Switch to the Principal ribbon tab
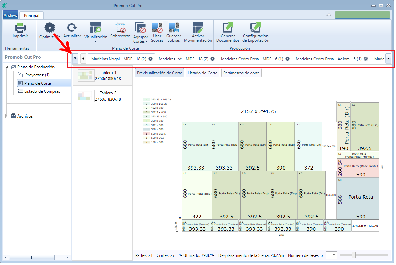This screenshot has width=396, height=265. pos(32,15)
